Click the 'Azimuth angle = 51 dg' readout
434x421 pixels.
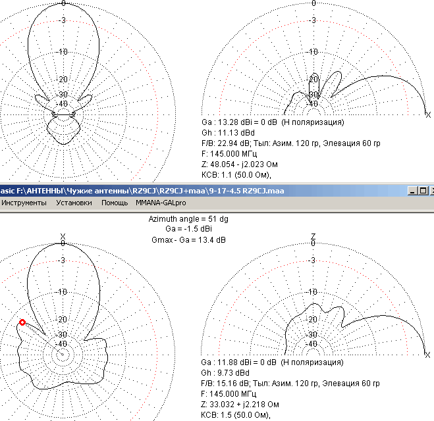pyautogui.click(x=189, y=218)
